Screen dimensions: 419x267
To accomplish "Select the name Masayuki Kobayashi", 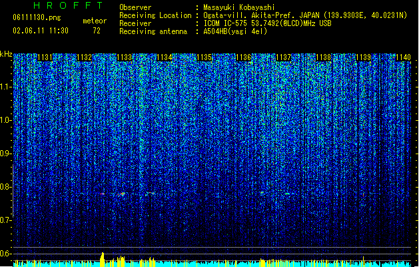I will (x=239, y=7).
